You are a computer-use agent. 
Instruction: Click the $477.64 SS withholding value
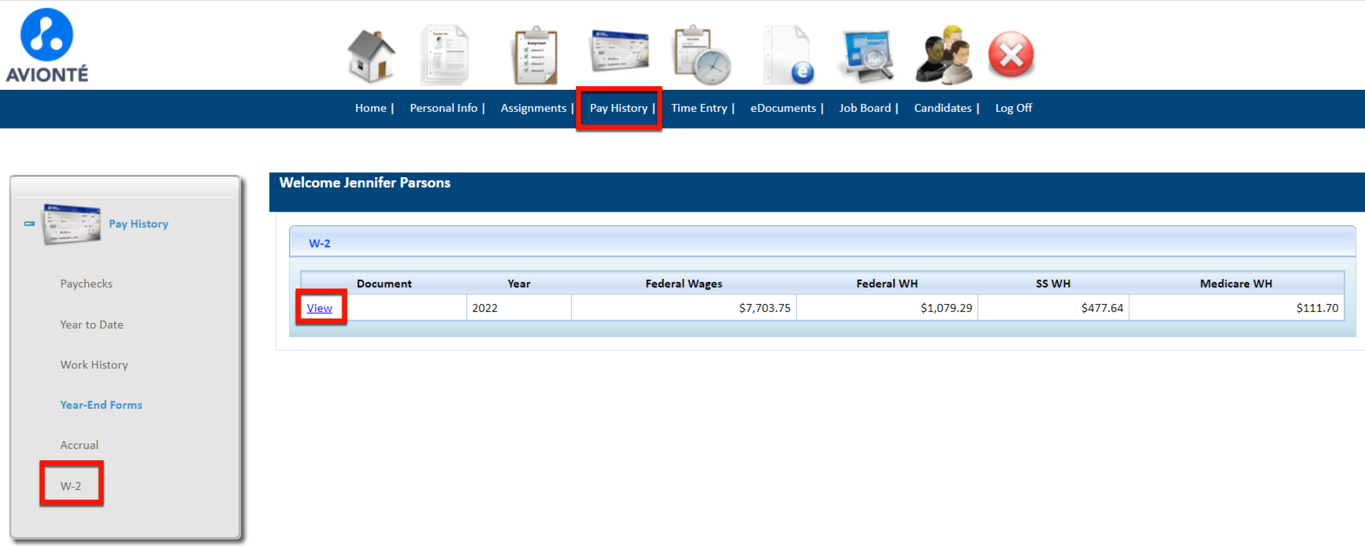pyautogui.click(x=1102, y=308)
